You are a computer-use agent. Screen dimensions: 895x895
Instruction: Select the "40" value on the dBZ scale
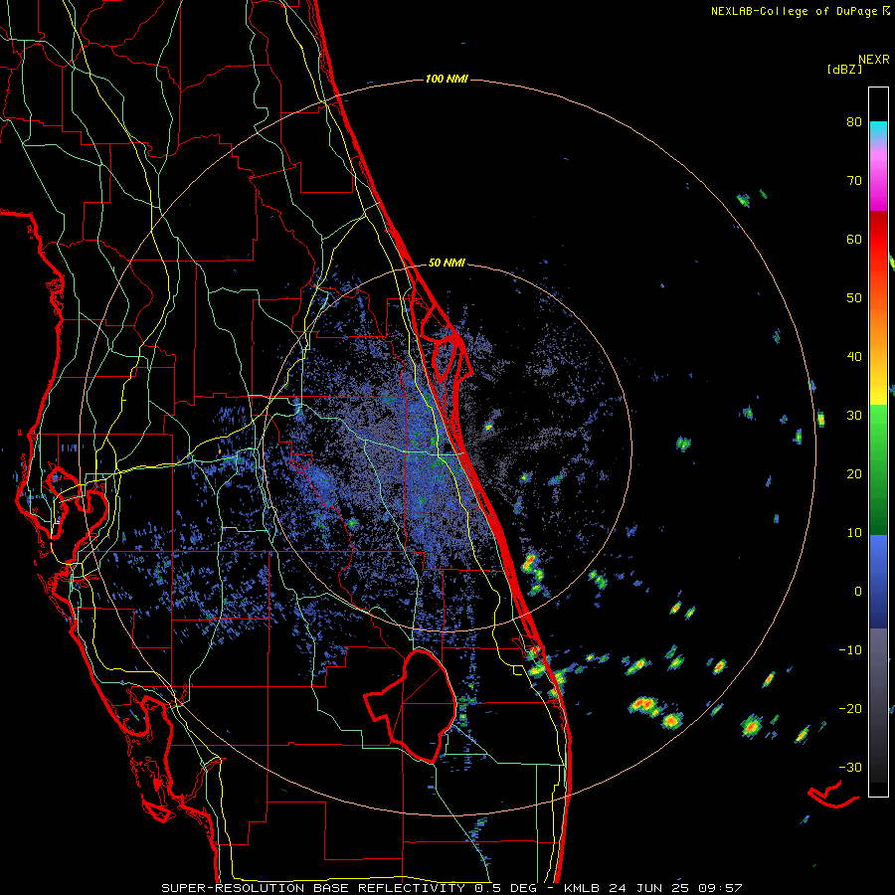point(854,357)
